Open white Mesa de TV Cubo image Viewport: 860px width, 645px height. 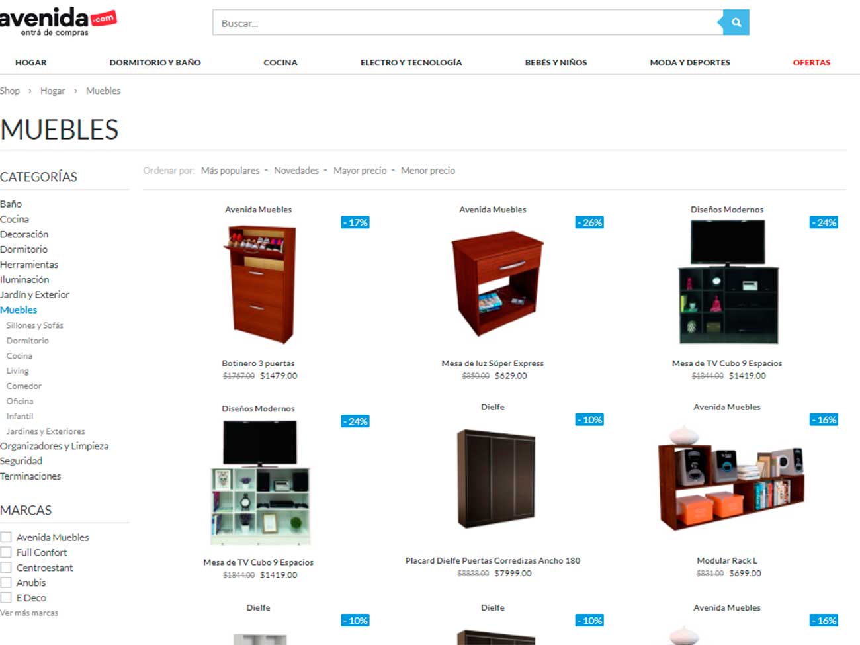coord(259,482)
